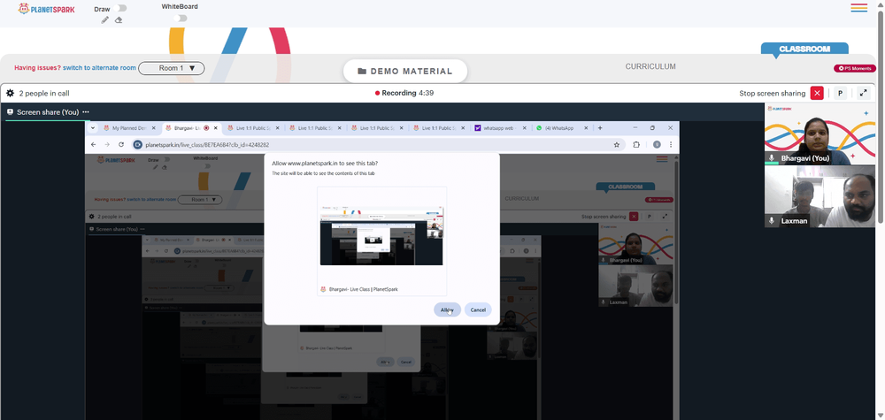Screen dimensions: 885x420
Task: Open the DEMO MATERIAL button
Action: click(405, 72)
